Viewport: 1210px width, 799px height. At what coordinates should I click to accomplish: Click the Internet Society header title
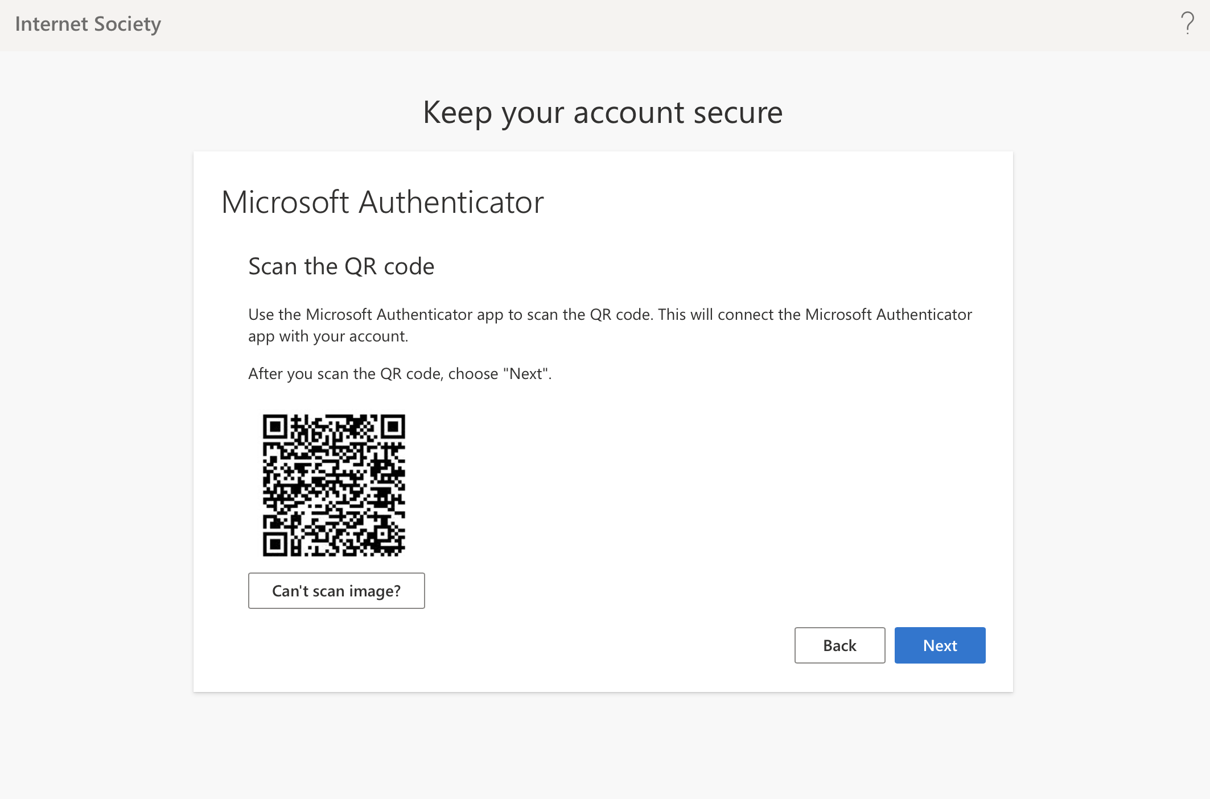pos(88,24)
